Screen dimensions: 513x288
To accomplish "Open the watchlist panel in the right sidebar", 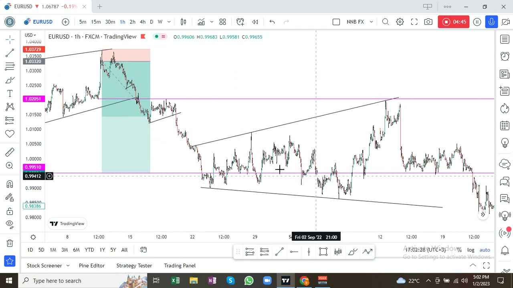I will tap(505, 39).
